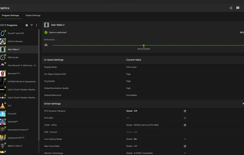
Task: Click Global Illumination Quality label
Action: pyautogui.click(x=56, y=88)
